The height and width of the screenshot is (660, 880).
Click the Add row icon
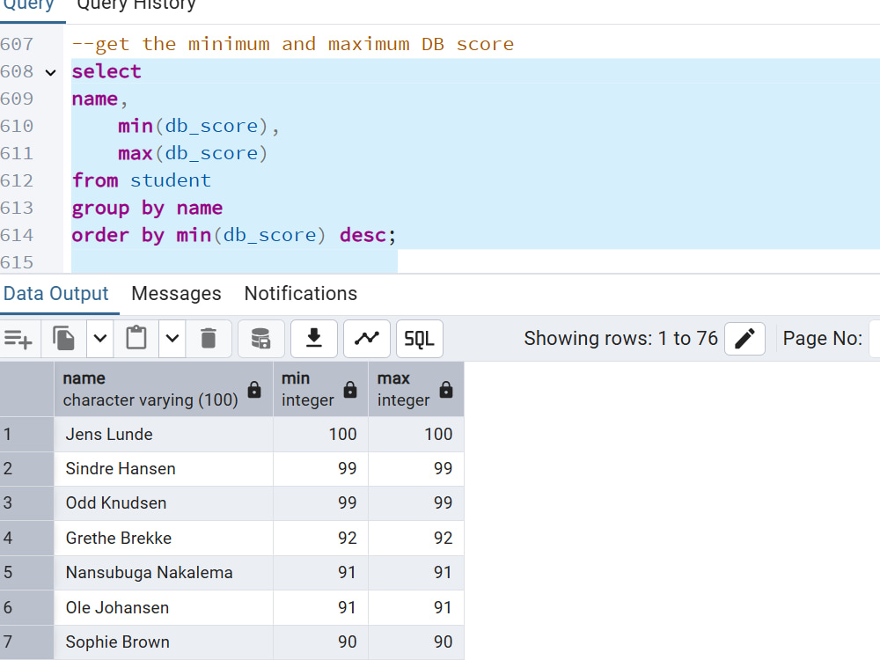tap(18, 339)
